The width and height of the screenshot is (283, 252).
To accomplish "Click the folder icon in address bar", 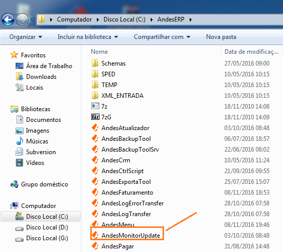I will click(x=42, y=19).
